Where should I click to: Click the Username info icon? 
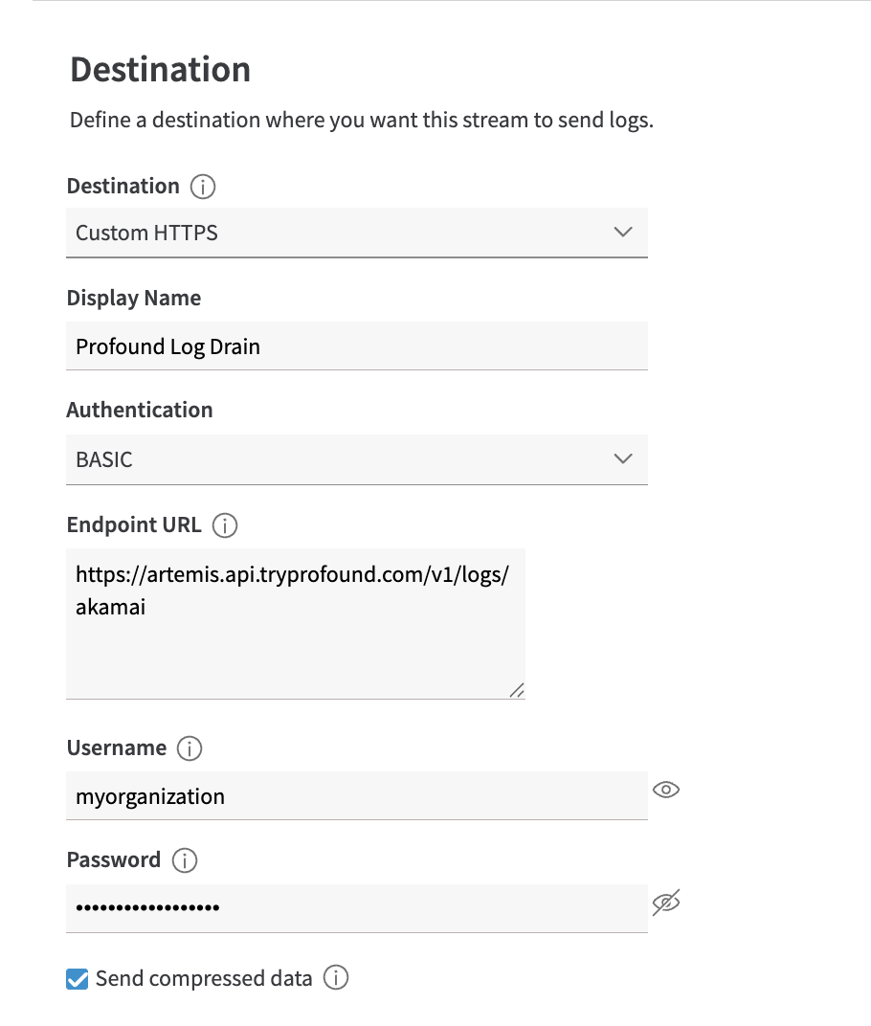[x=190, y=748]
